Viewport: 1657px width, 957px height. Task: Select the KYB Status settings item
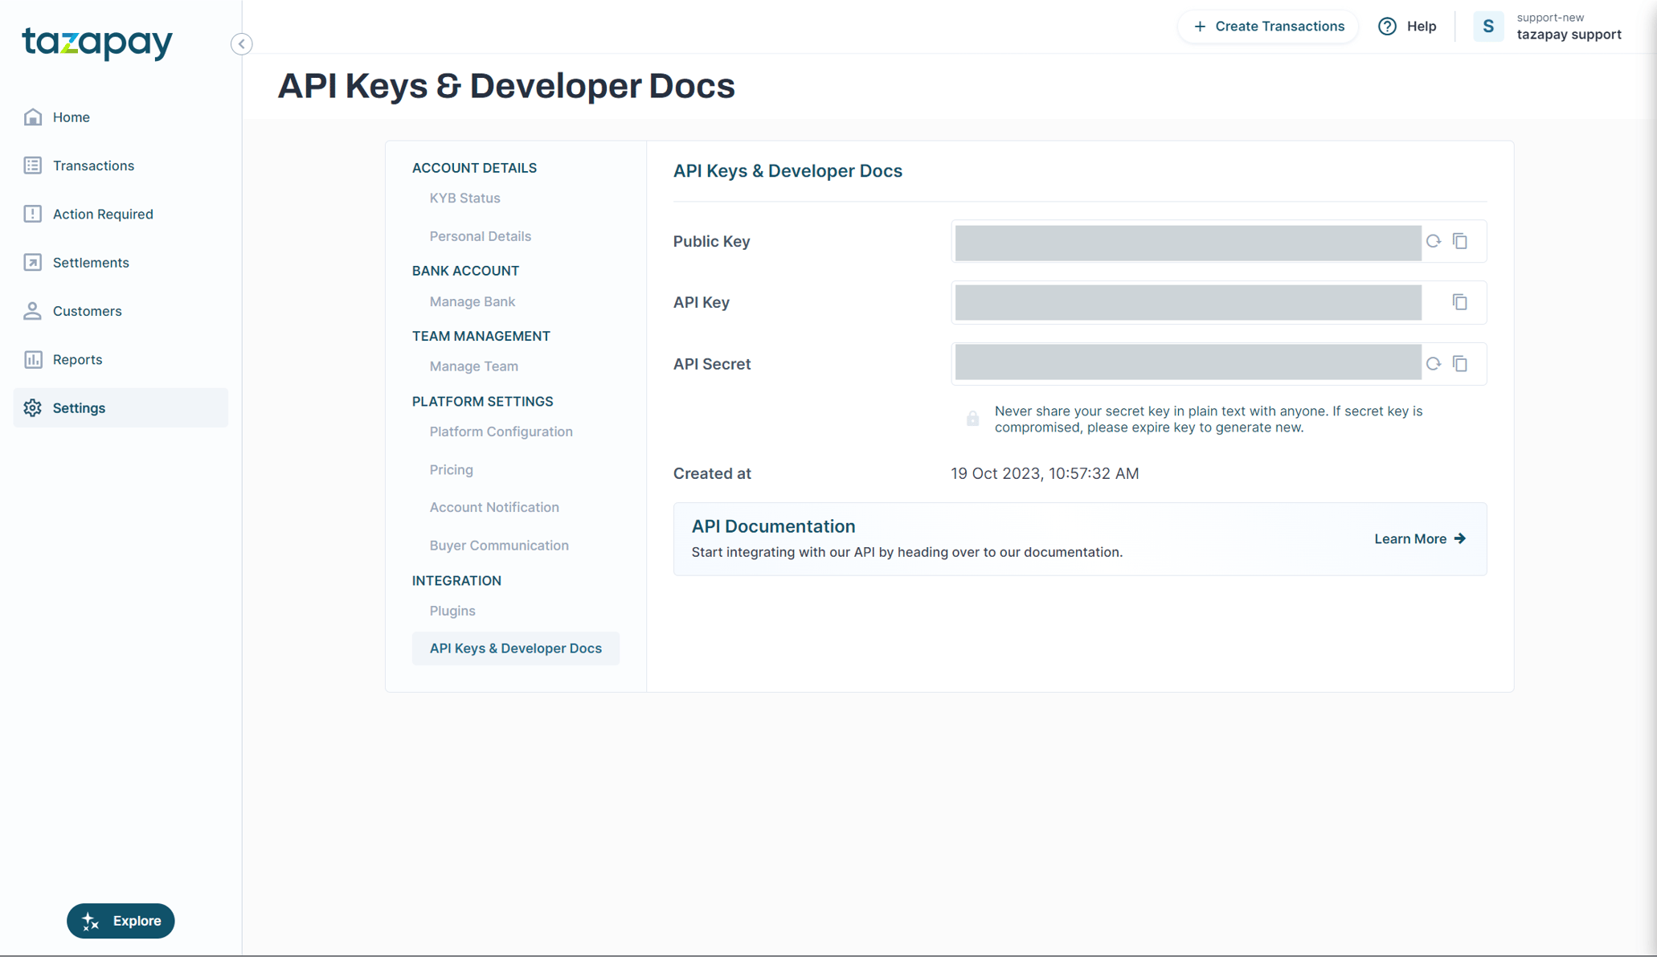click(464, 198)
